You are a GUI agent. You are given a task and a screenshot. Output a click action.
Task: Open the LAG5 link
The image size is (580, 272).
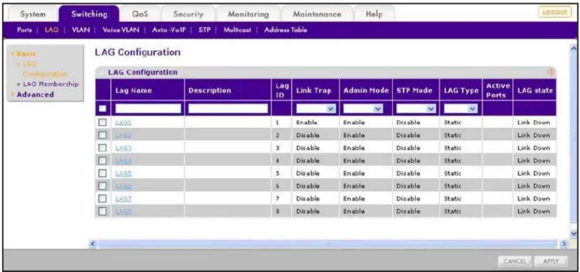123,174
